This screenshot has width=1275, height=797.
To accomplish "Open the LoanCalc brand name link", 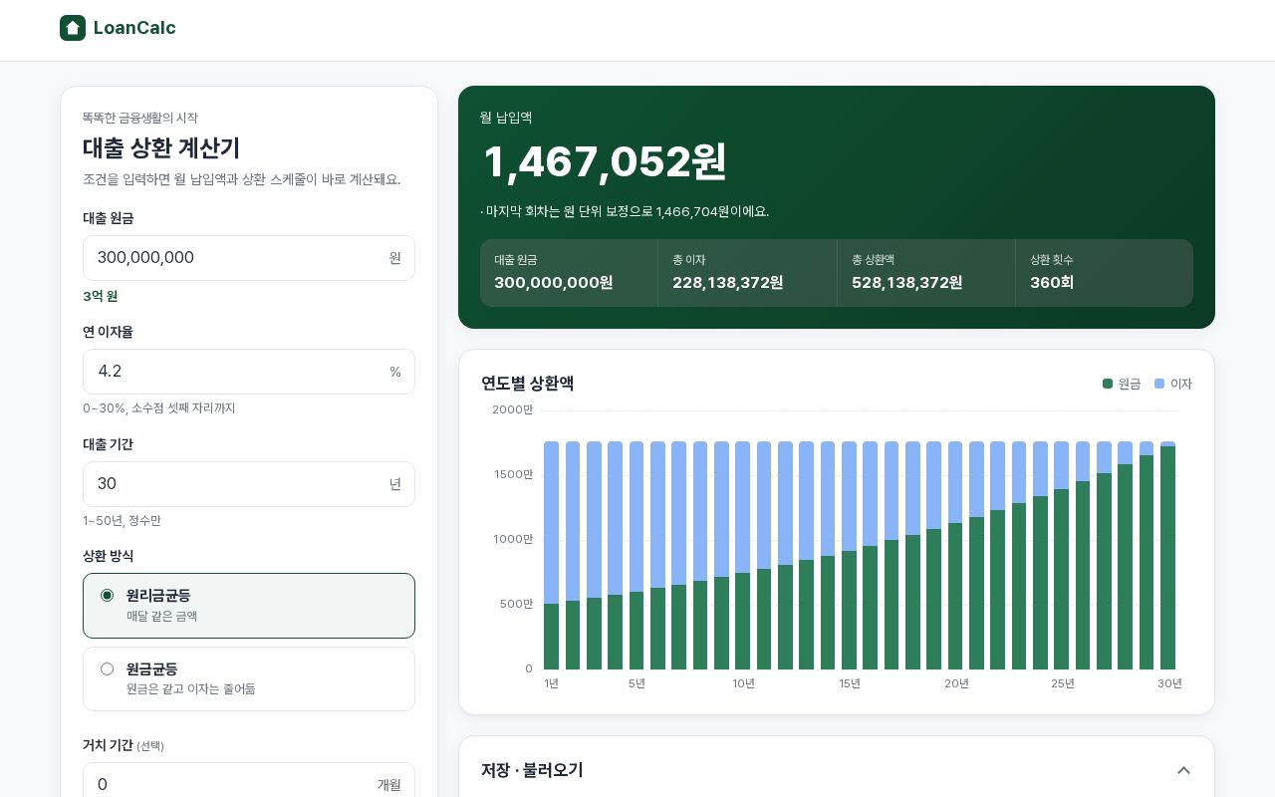I will pos(134,28).
